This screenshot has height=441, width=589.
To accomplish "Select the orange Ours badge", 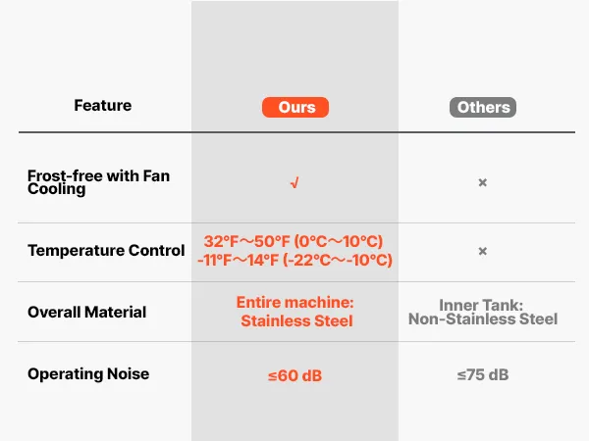I will 294,107.
